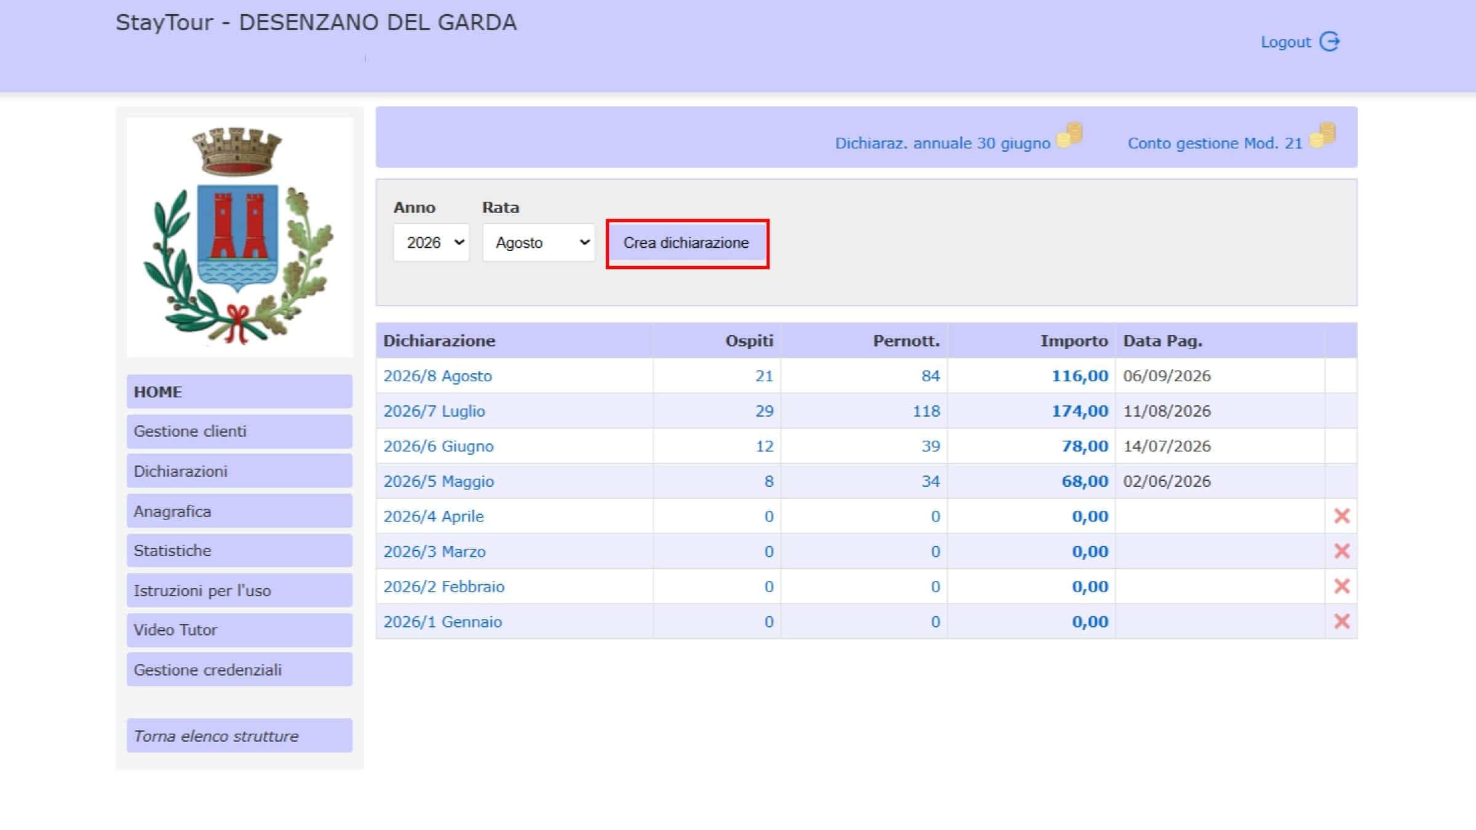The image size is (1476, 830).
Task: Open Gestione credenziali in sidebar
Action: (239, 670)
